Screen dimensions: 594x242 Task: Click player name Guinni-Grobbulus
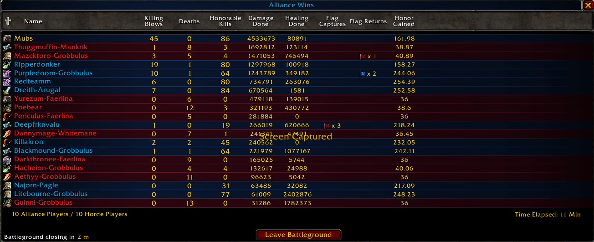coord(43,203)
